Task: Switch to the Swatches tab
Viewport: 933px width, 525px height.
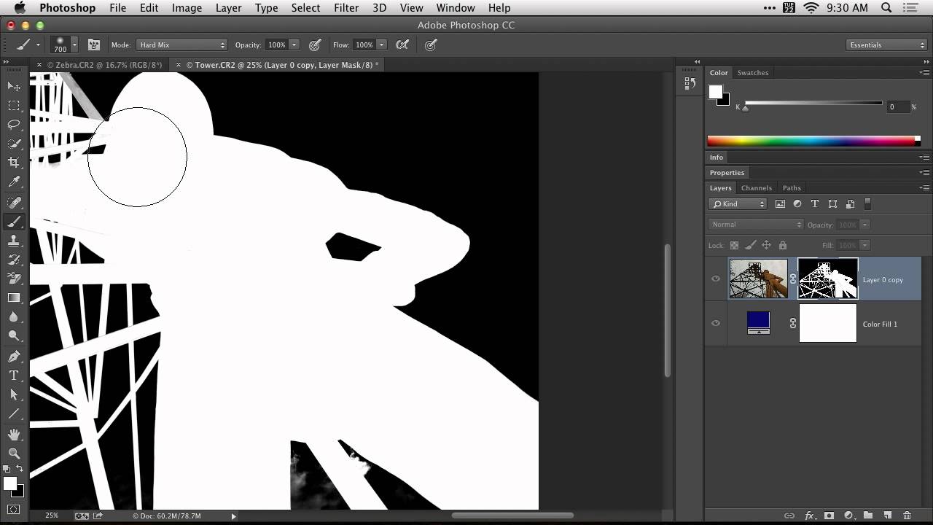Action: click(x=753, y=73)
